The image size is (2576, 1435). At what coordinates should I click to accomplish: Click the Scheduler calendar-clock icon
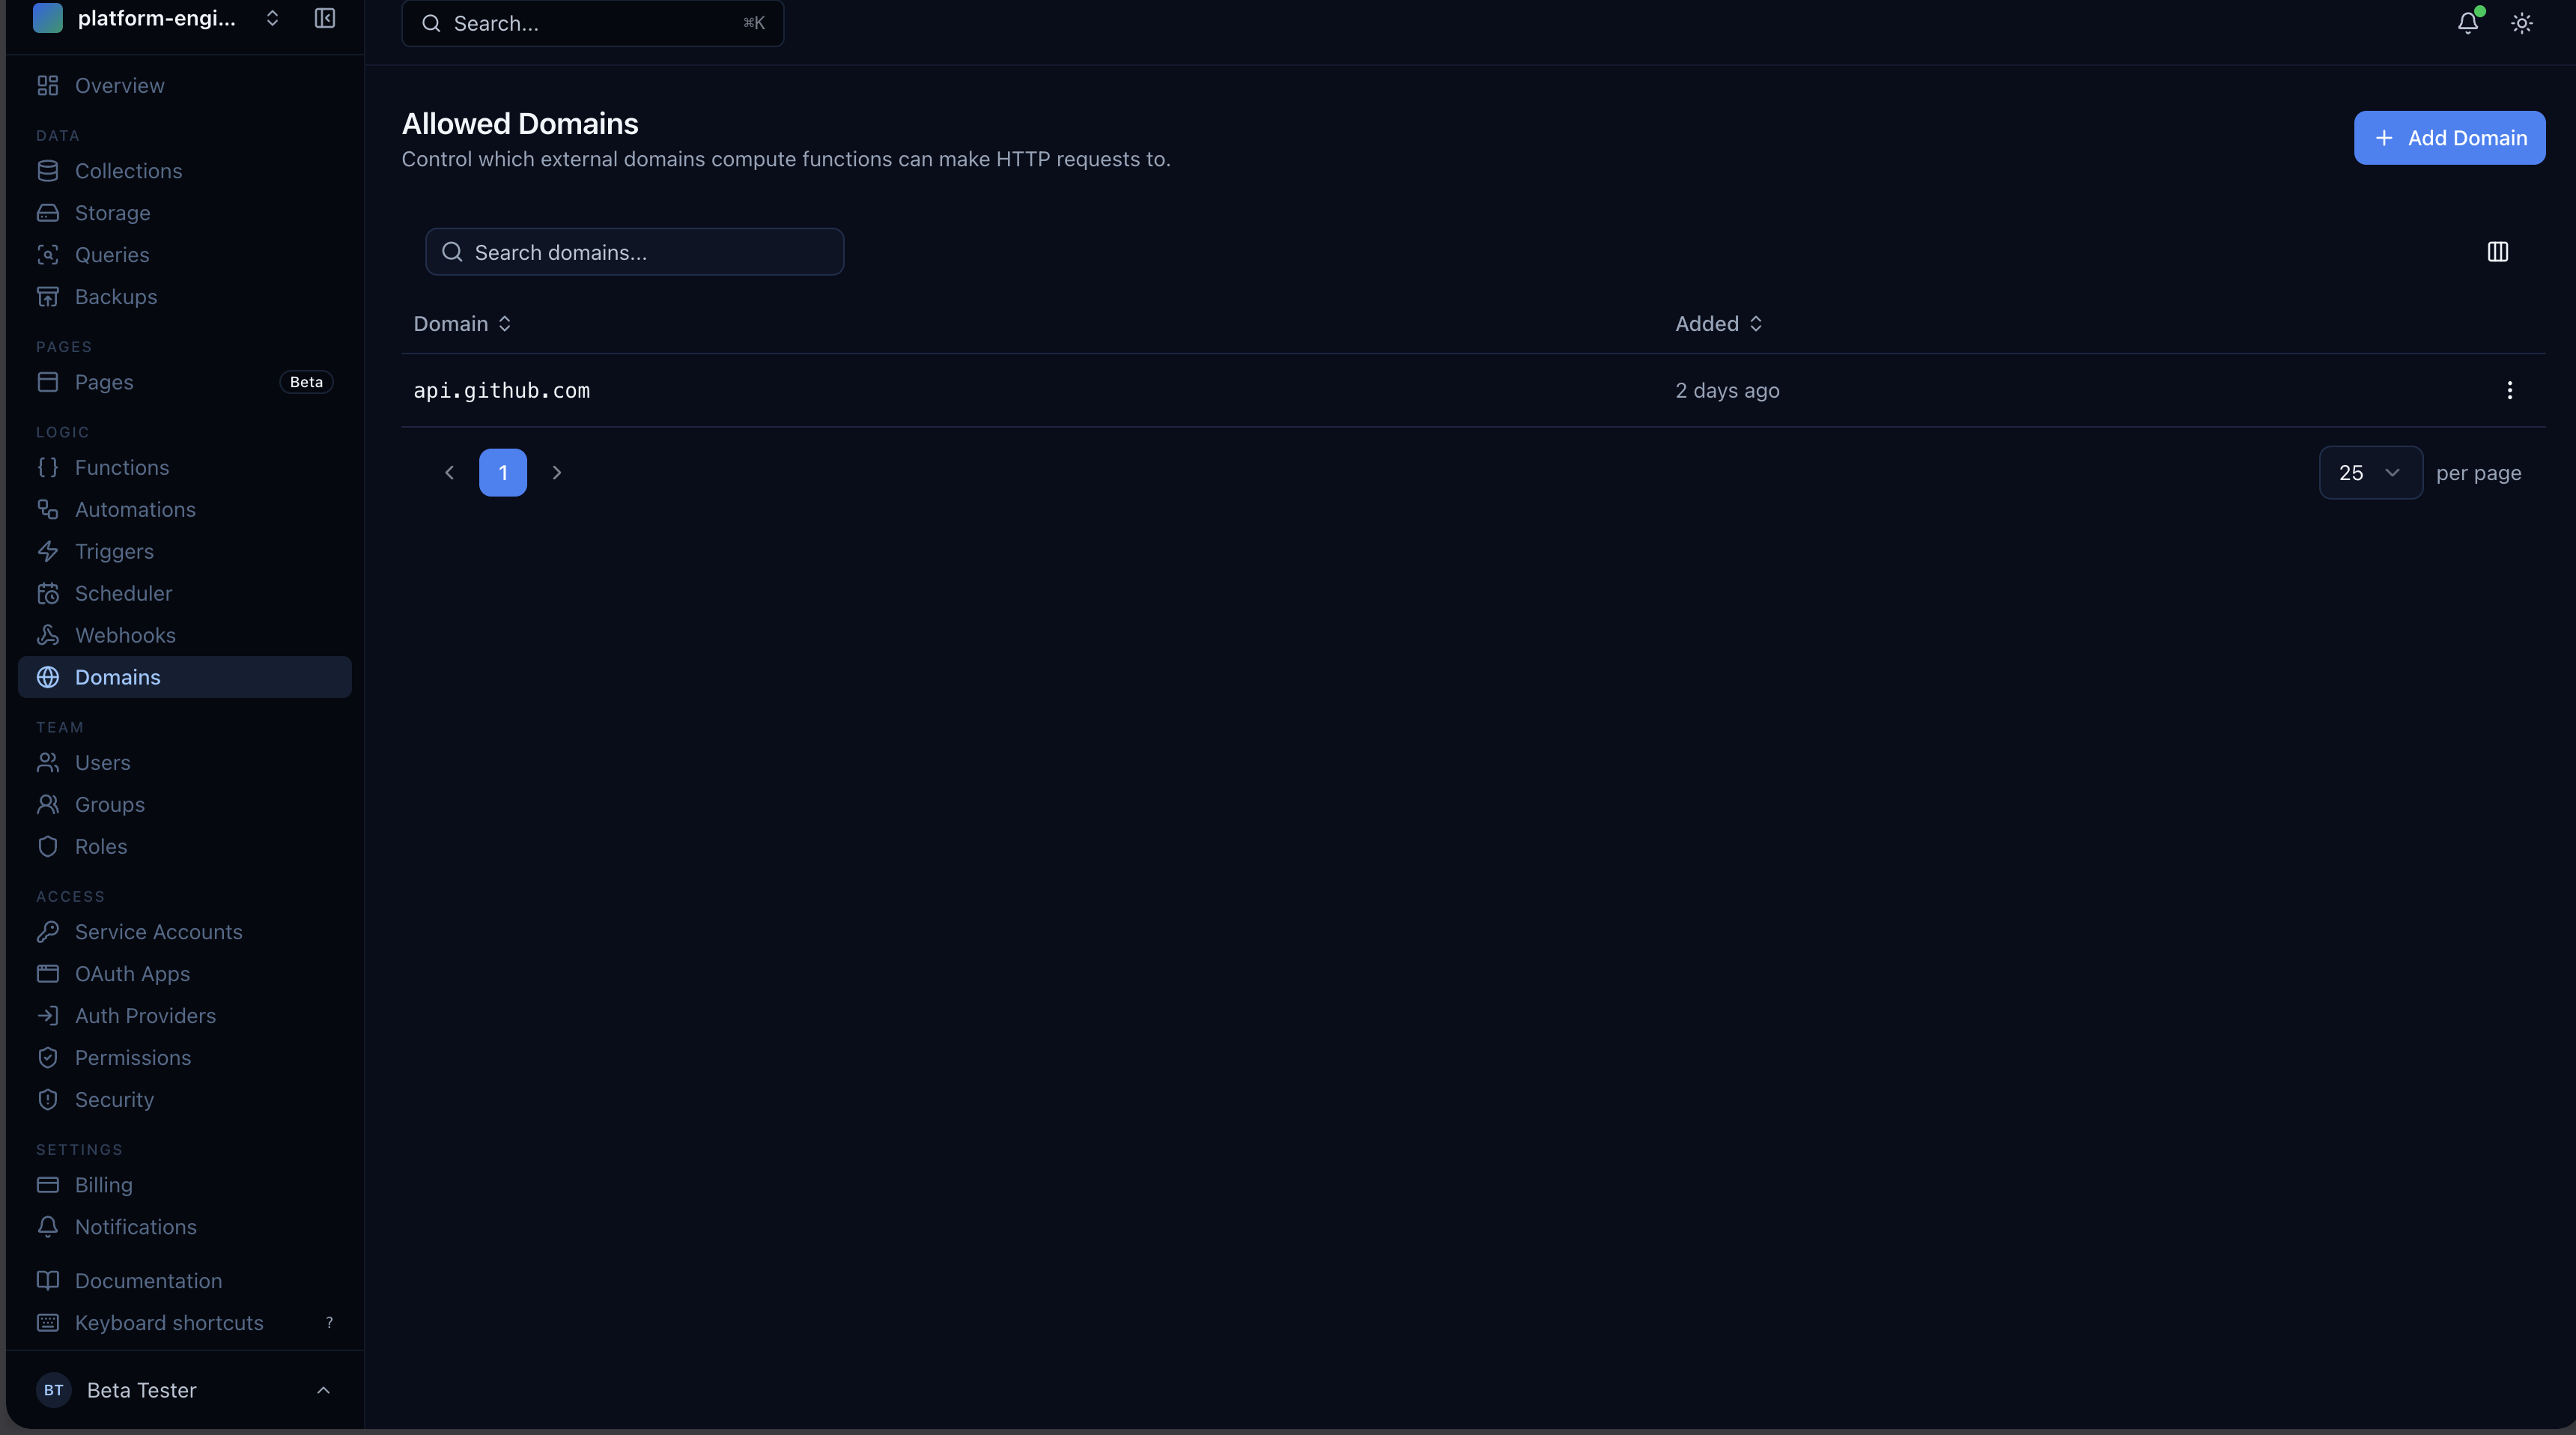coord(48,594)
